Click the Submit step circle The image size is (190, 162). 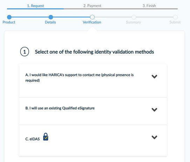[175, 17]
